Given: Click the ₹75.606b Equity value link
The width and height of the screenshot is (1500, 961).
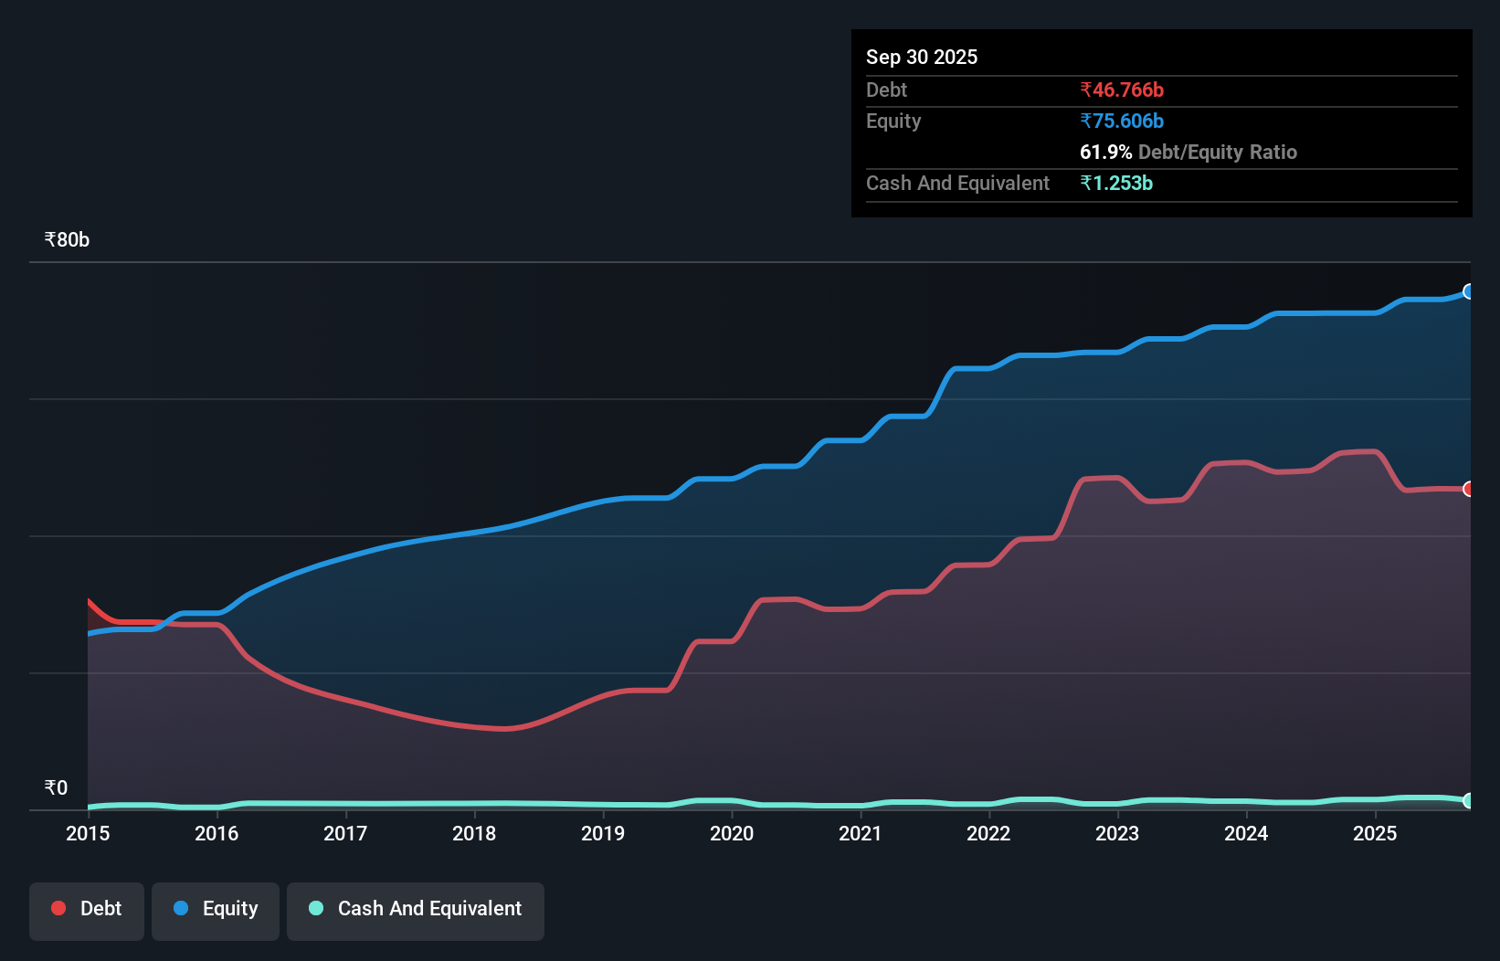Looking at the screenshot, I should (1121, 120).
